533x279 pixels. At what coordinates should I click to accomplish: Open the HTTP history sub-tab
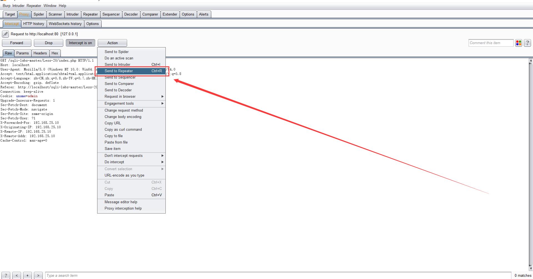[34, 24]
